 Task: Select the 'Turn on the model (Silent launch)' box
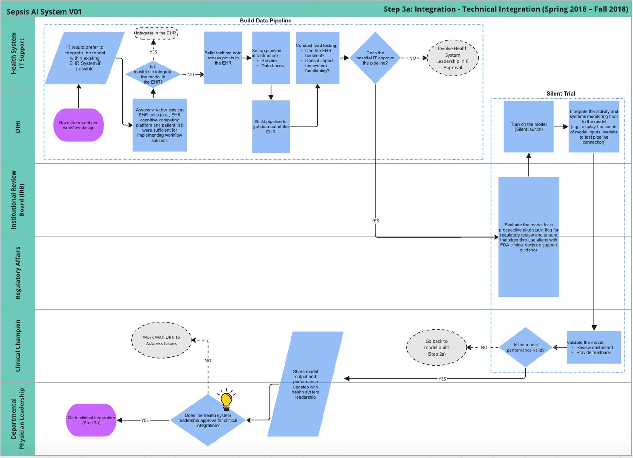528,127
